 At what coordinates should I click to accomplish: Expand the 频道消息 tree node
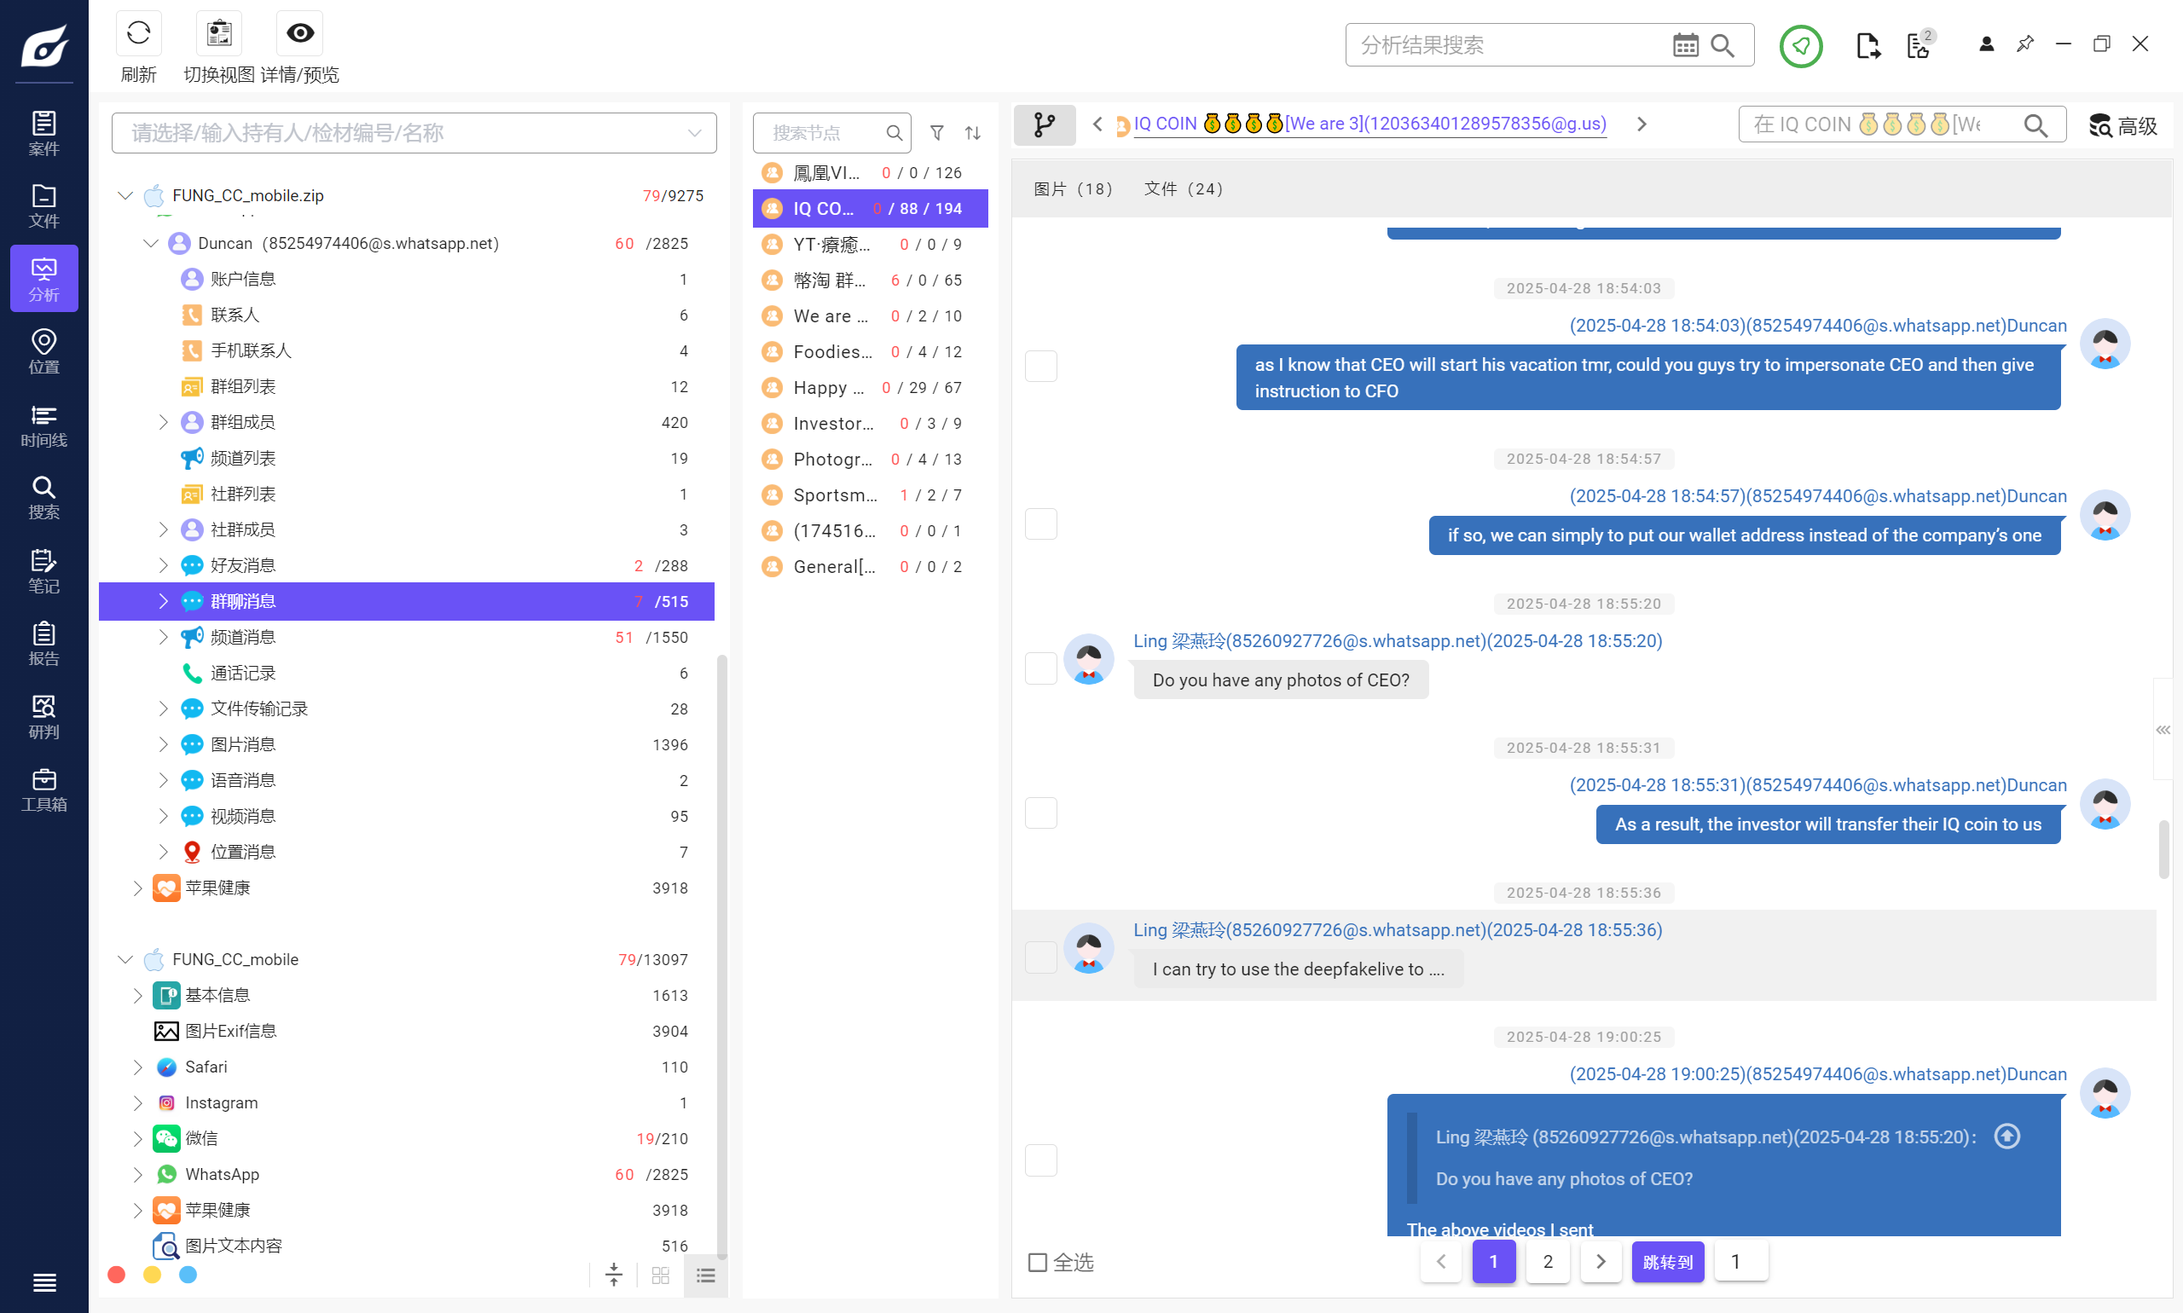163,637
